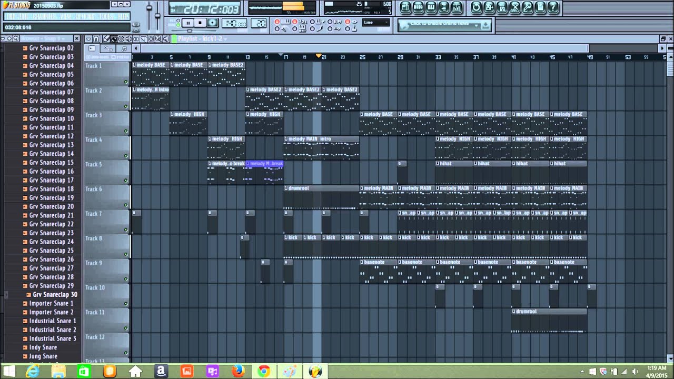Open the OPTIONS menu
The width and height of the screenshot is (674, 379).
[x=84, y=16]
